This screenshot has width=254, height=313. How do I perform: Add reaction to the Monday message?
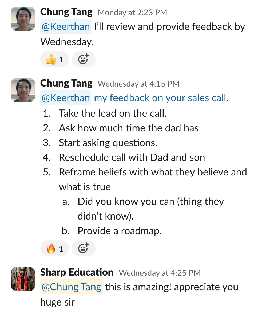tap(83, 60)
